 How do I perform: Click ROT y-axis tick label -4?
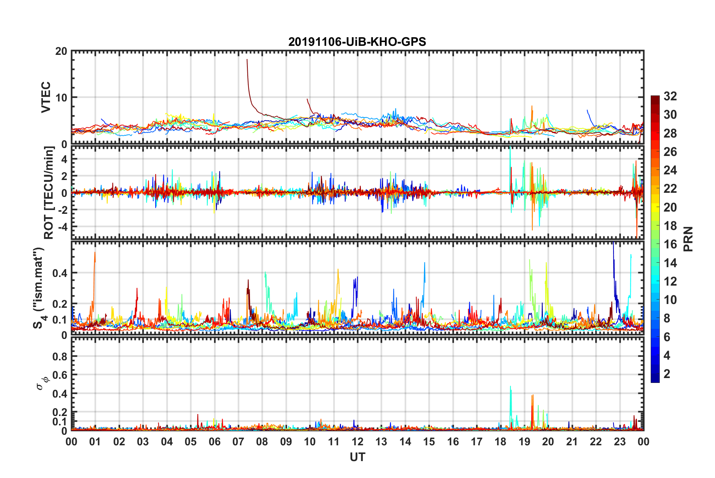[64, 227]
